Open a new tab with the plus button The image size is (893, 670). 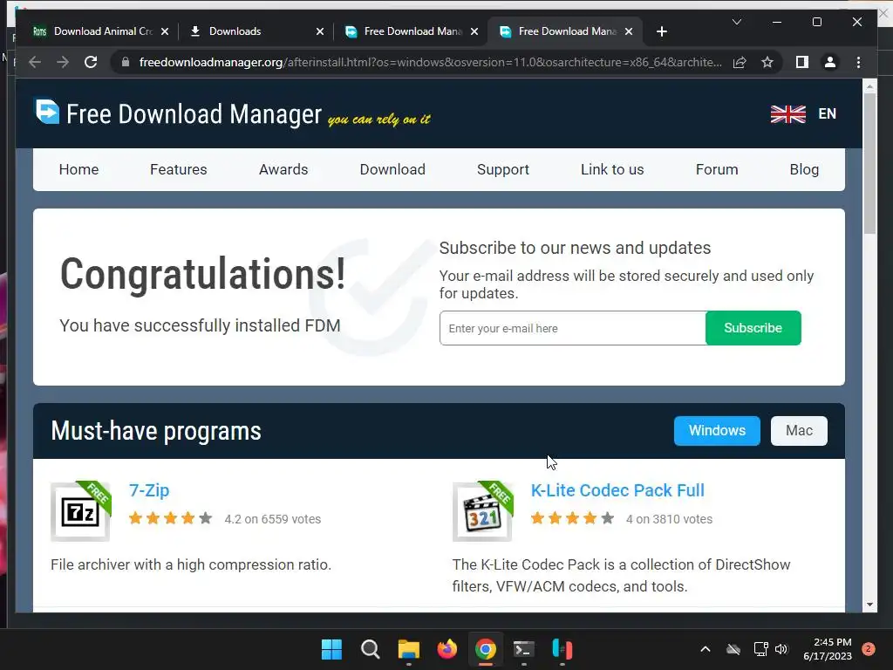click(661, 32)
